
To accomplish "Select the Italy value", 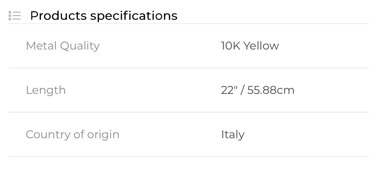I will click(233, 135).
